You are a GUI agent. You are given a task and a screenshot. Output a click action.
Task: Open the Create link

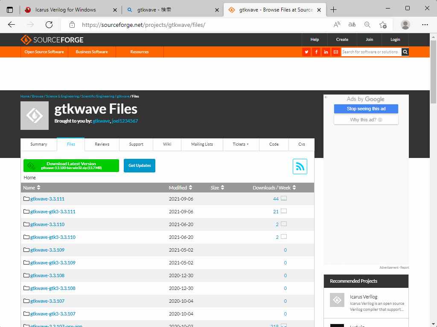click(x=342, y=40)
